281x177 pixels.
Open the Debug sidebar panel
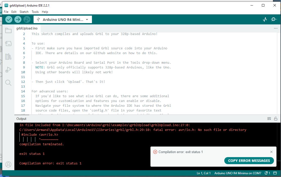tap(8, 70)
